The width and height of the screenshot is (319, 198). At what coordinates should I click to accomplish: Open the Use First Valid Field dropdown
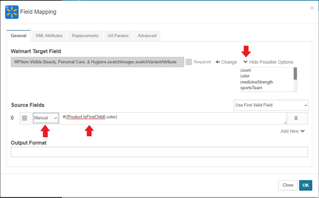(x=271, y=105)
